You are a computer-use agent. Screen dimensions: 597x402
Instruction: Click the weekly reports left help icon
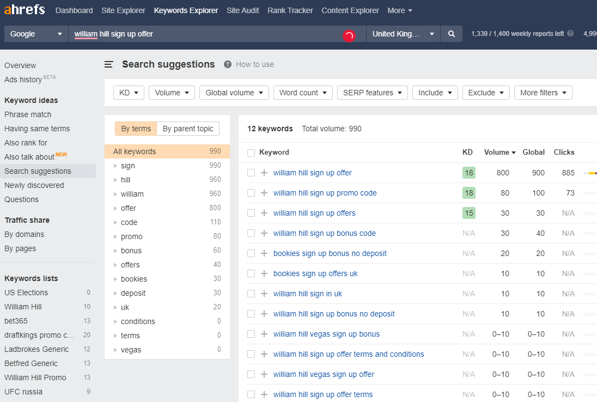click(x=570, y=34)
